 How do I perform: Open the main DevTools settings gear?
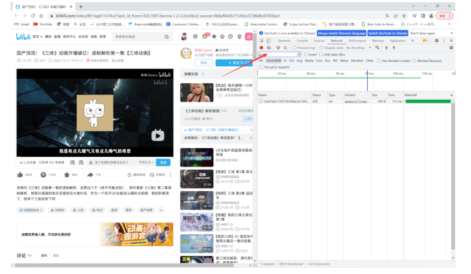[437, 40]
